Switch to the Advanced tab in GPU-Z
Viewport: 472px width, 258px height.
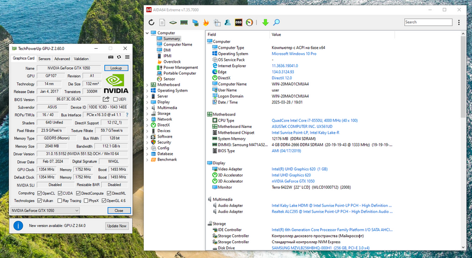(x=62, y=59)
